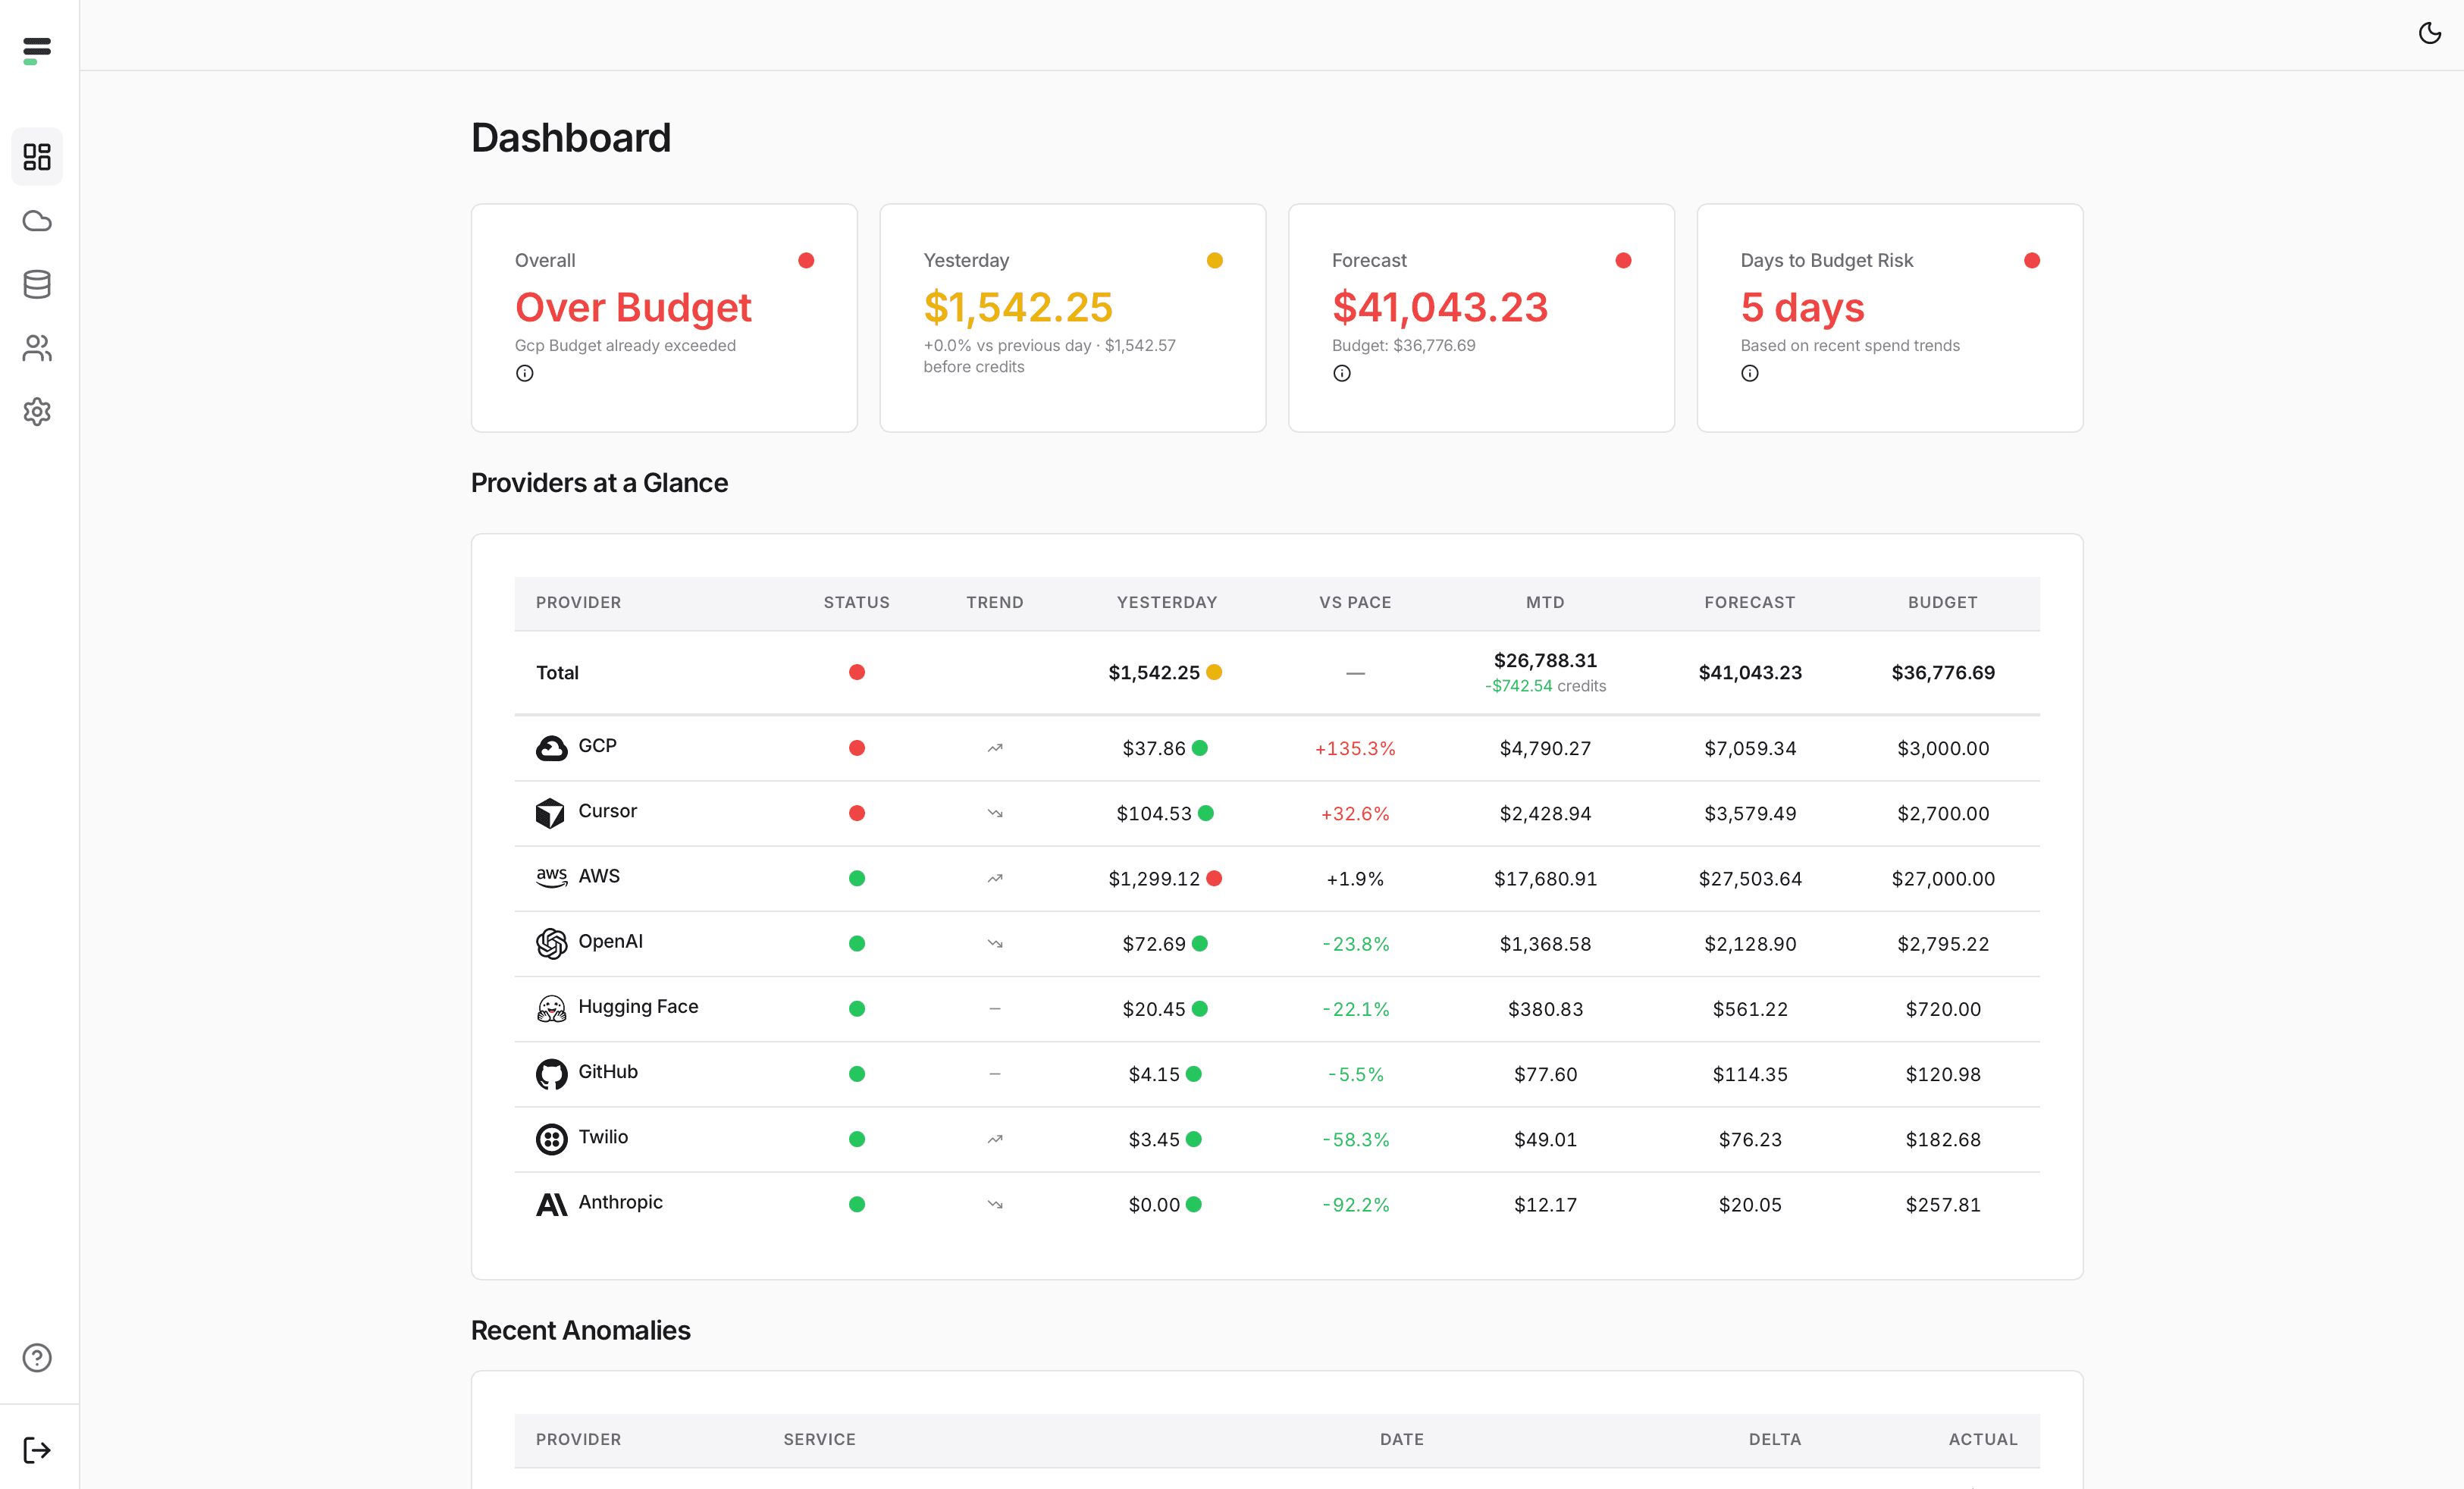Image resolution: width=2464 pixels, height=1489 pixels.
Task: Click the GCP logo in the providers table
Action: [551, 747]
